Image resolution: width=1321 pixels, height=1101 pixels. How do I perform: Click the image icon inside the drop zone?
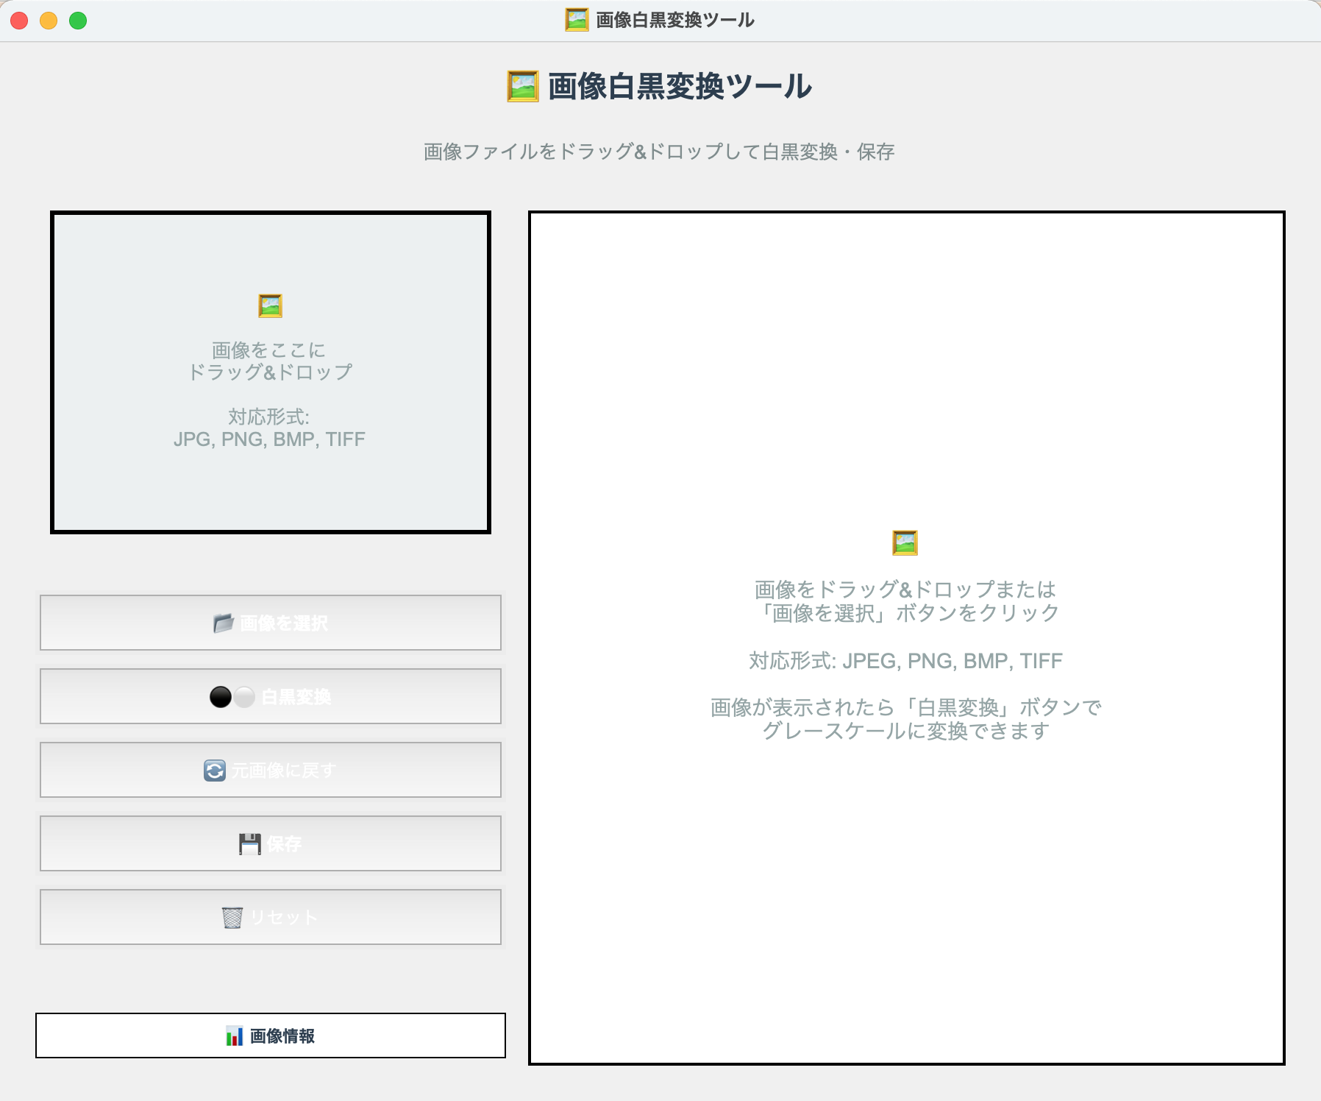click(x=270, y=305)
